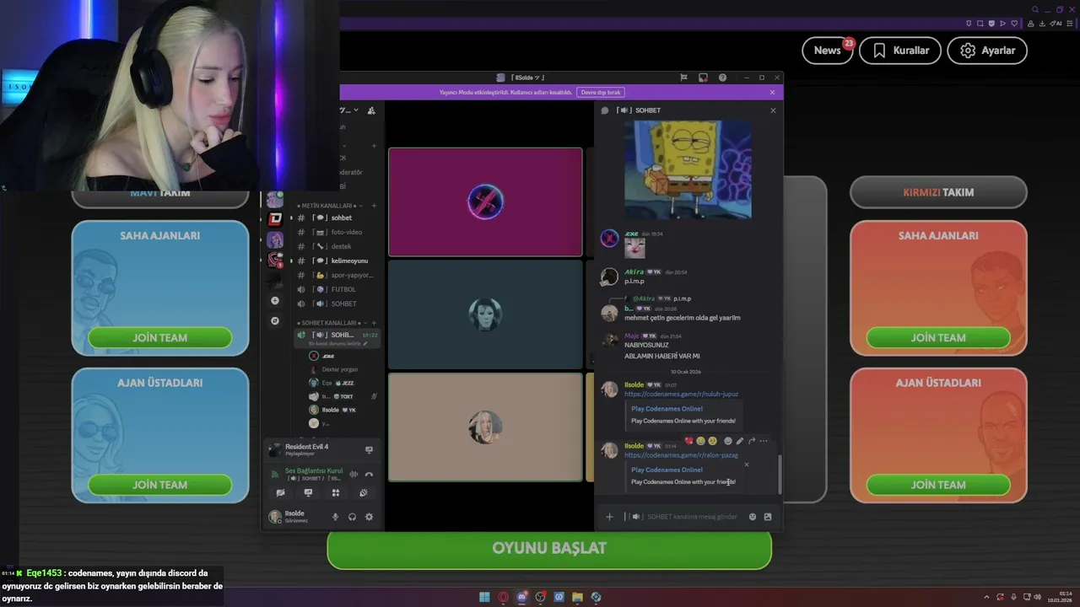Dismiss the purple streamer mode banner
Screen dimensions: 1080x607
pyautogui.click(x=772, y=92)
